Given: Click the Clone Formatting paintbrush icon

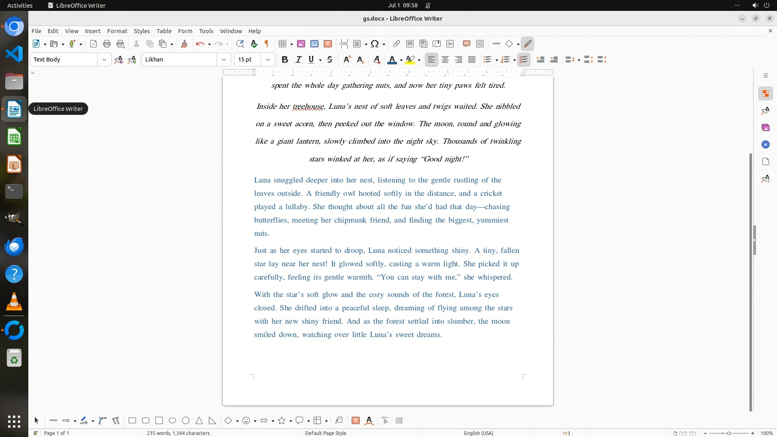Looking at the screenshot, I should tap(184, 44).
